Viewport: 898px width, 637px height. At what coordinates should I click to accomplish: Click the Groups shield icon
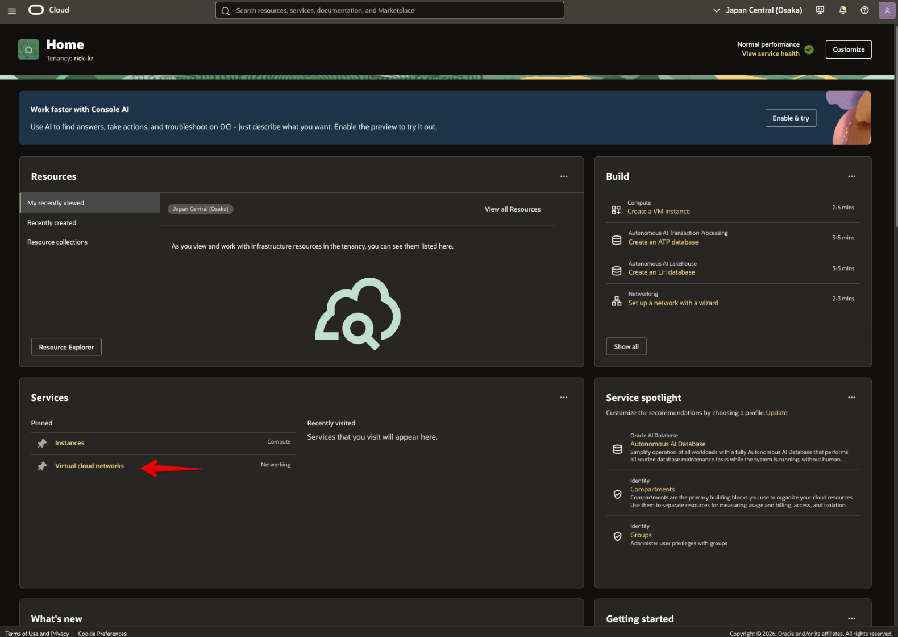click(x=618, y=536)
